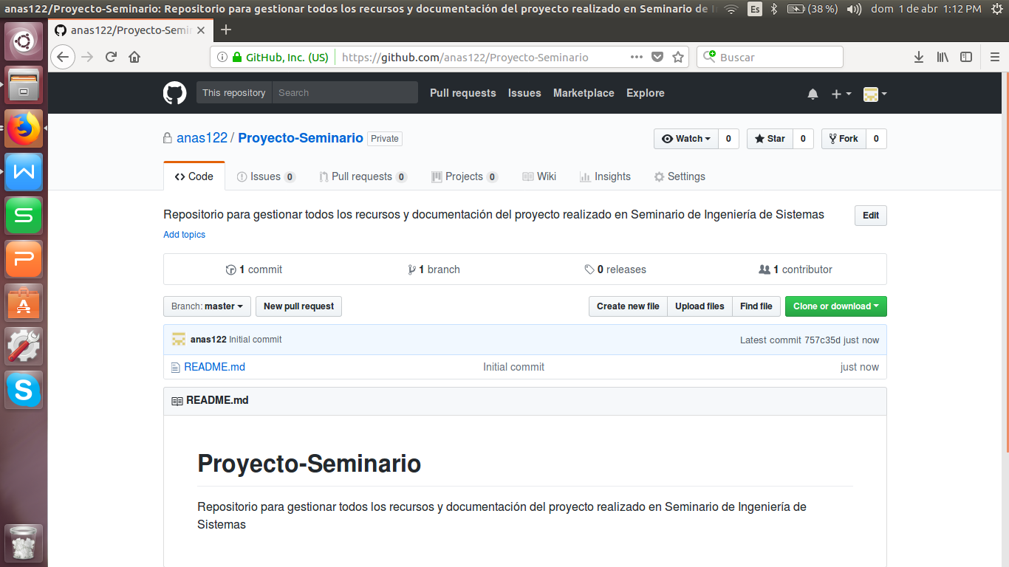Open the Clone or download dropdown

(835, 306)
